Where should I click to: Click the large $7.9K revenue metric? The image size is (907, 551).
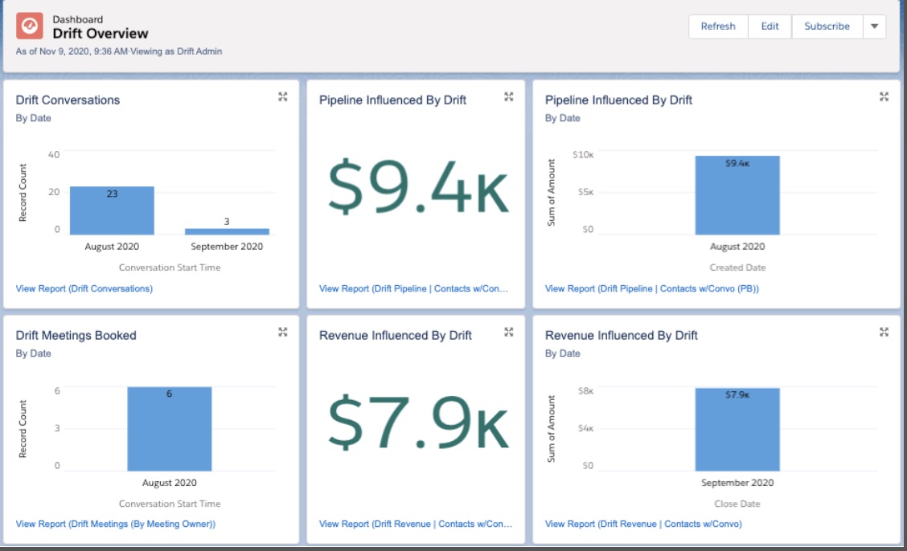pyautogui.click(x=417, y=422)
